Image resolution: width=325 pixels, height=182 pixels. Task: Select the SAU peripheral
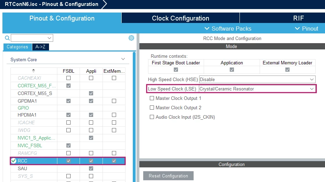tap(22, 168)
